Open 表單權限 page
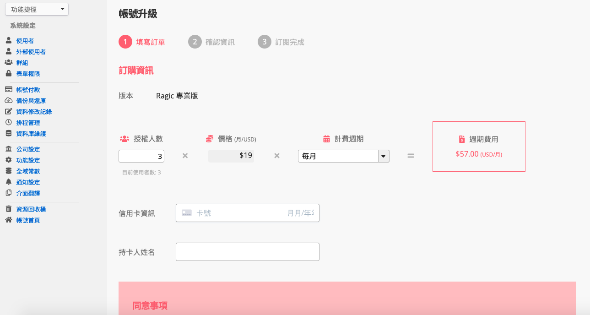 [28, 74]
